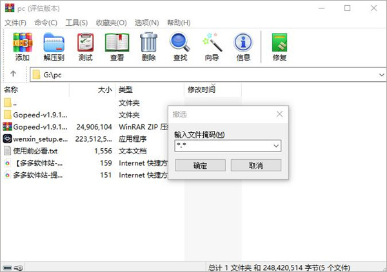Go up one folder level arrow

(13, 73)
